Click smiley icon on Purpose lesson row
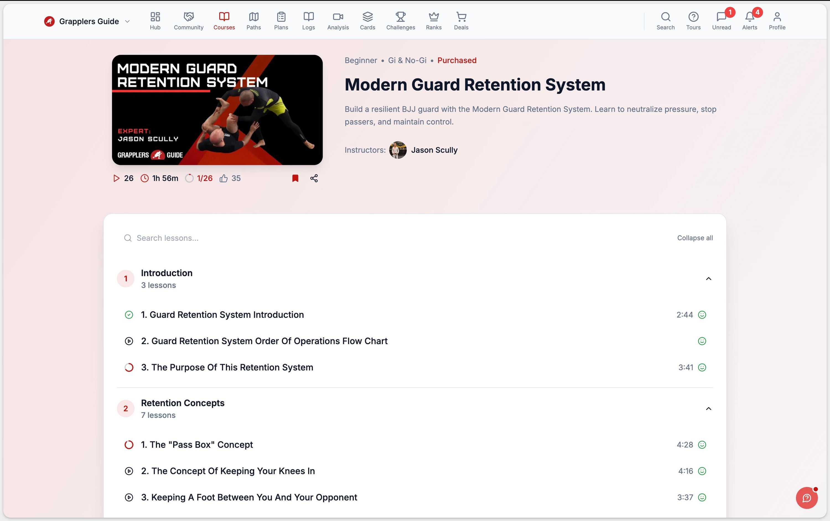This screenshot has height=521, width=830. (702, 367)
